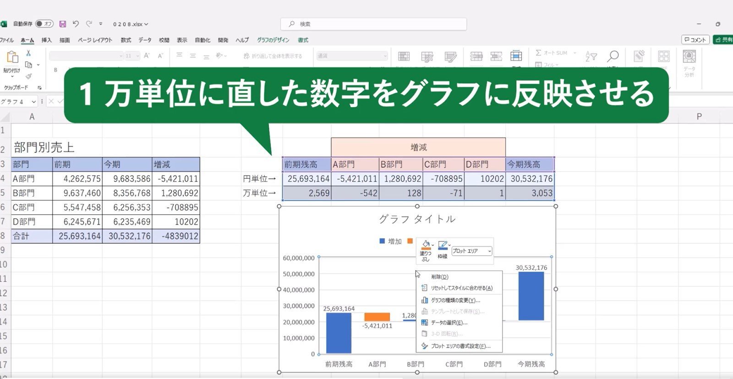Screen dimensions: 733x379
Task: Open the file name 0208.xlsx dropdown
Action: tap(146, 24)
